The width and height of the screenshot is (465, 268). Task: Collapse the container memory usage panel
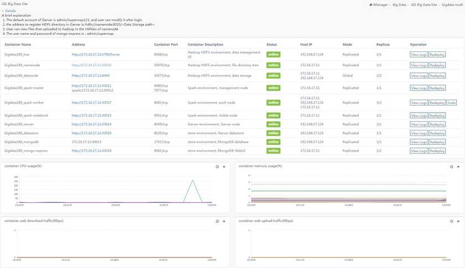(x=458, y=167)
